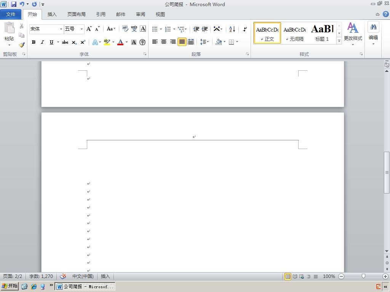Screen dimensions: 390x292
Task: Open the Windows 开始 menu
Action: coord(10,286)
